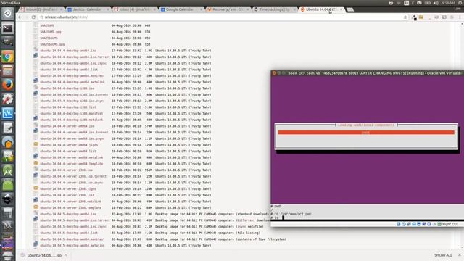464x261 pixels.
Task: Go back in the browser
Action: coord(20,17)
